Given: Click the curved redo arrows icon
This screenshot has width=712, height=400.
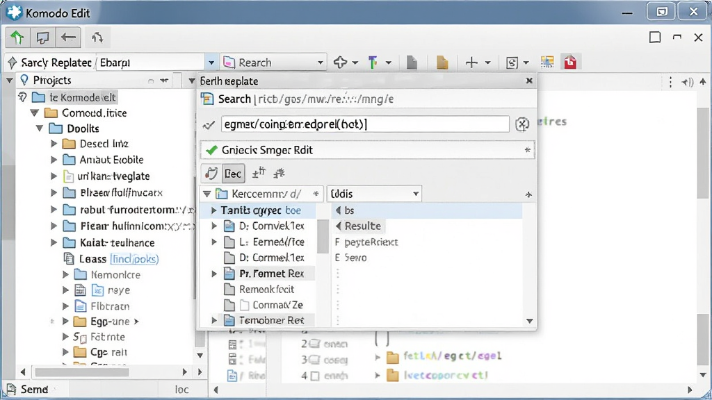Looking at the screenshot, I should pyautogui.click(x=97, y=37).
